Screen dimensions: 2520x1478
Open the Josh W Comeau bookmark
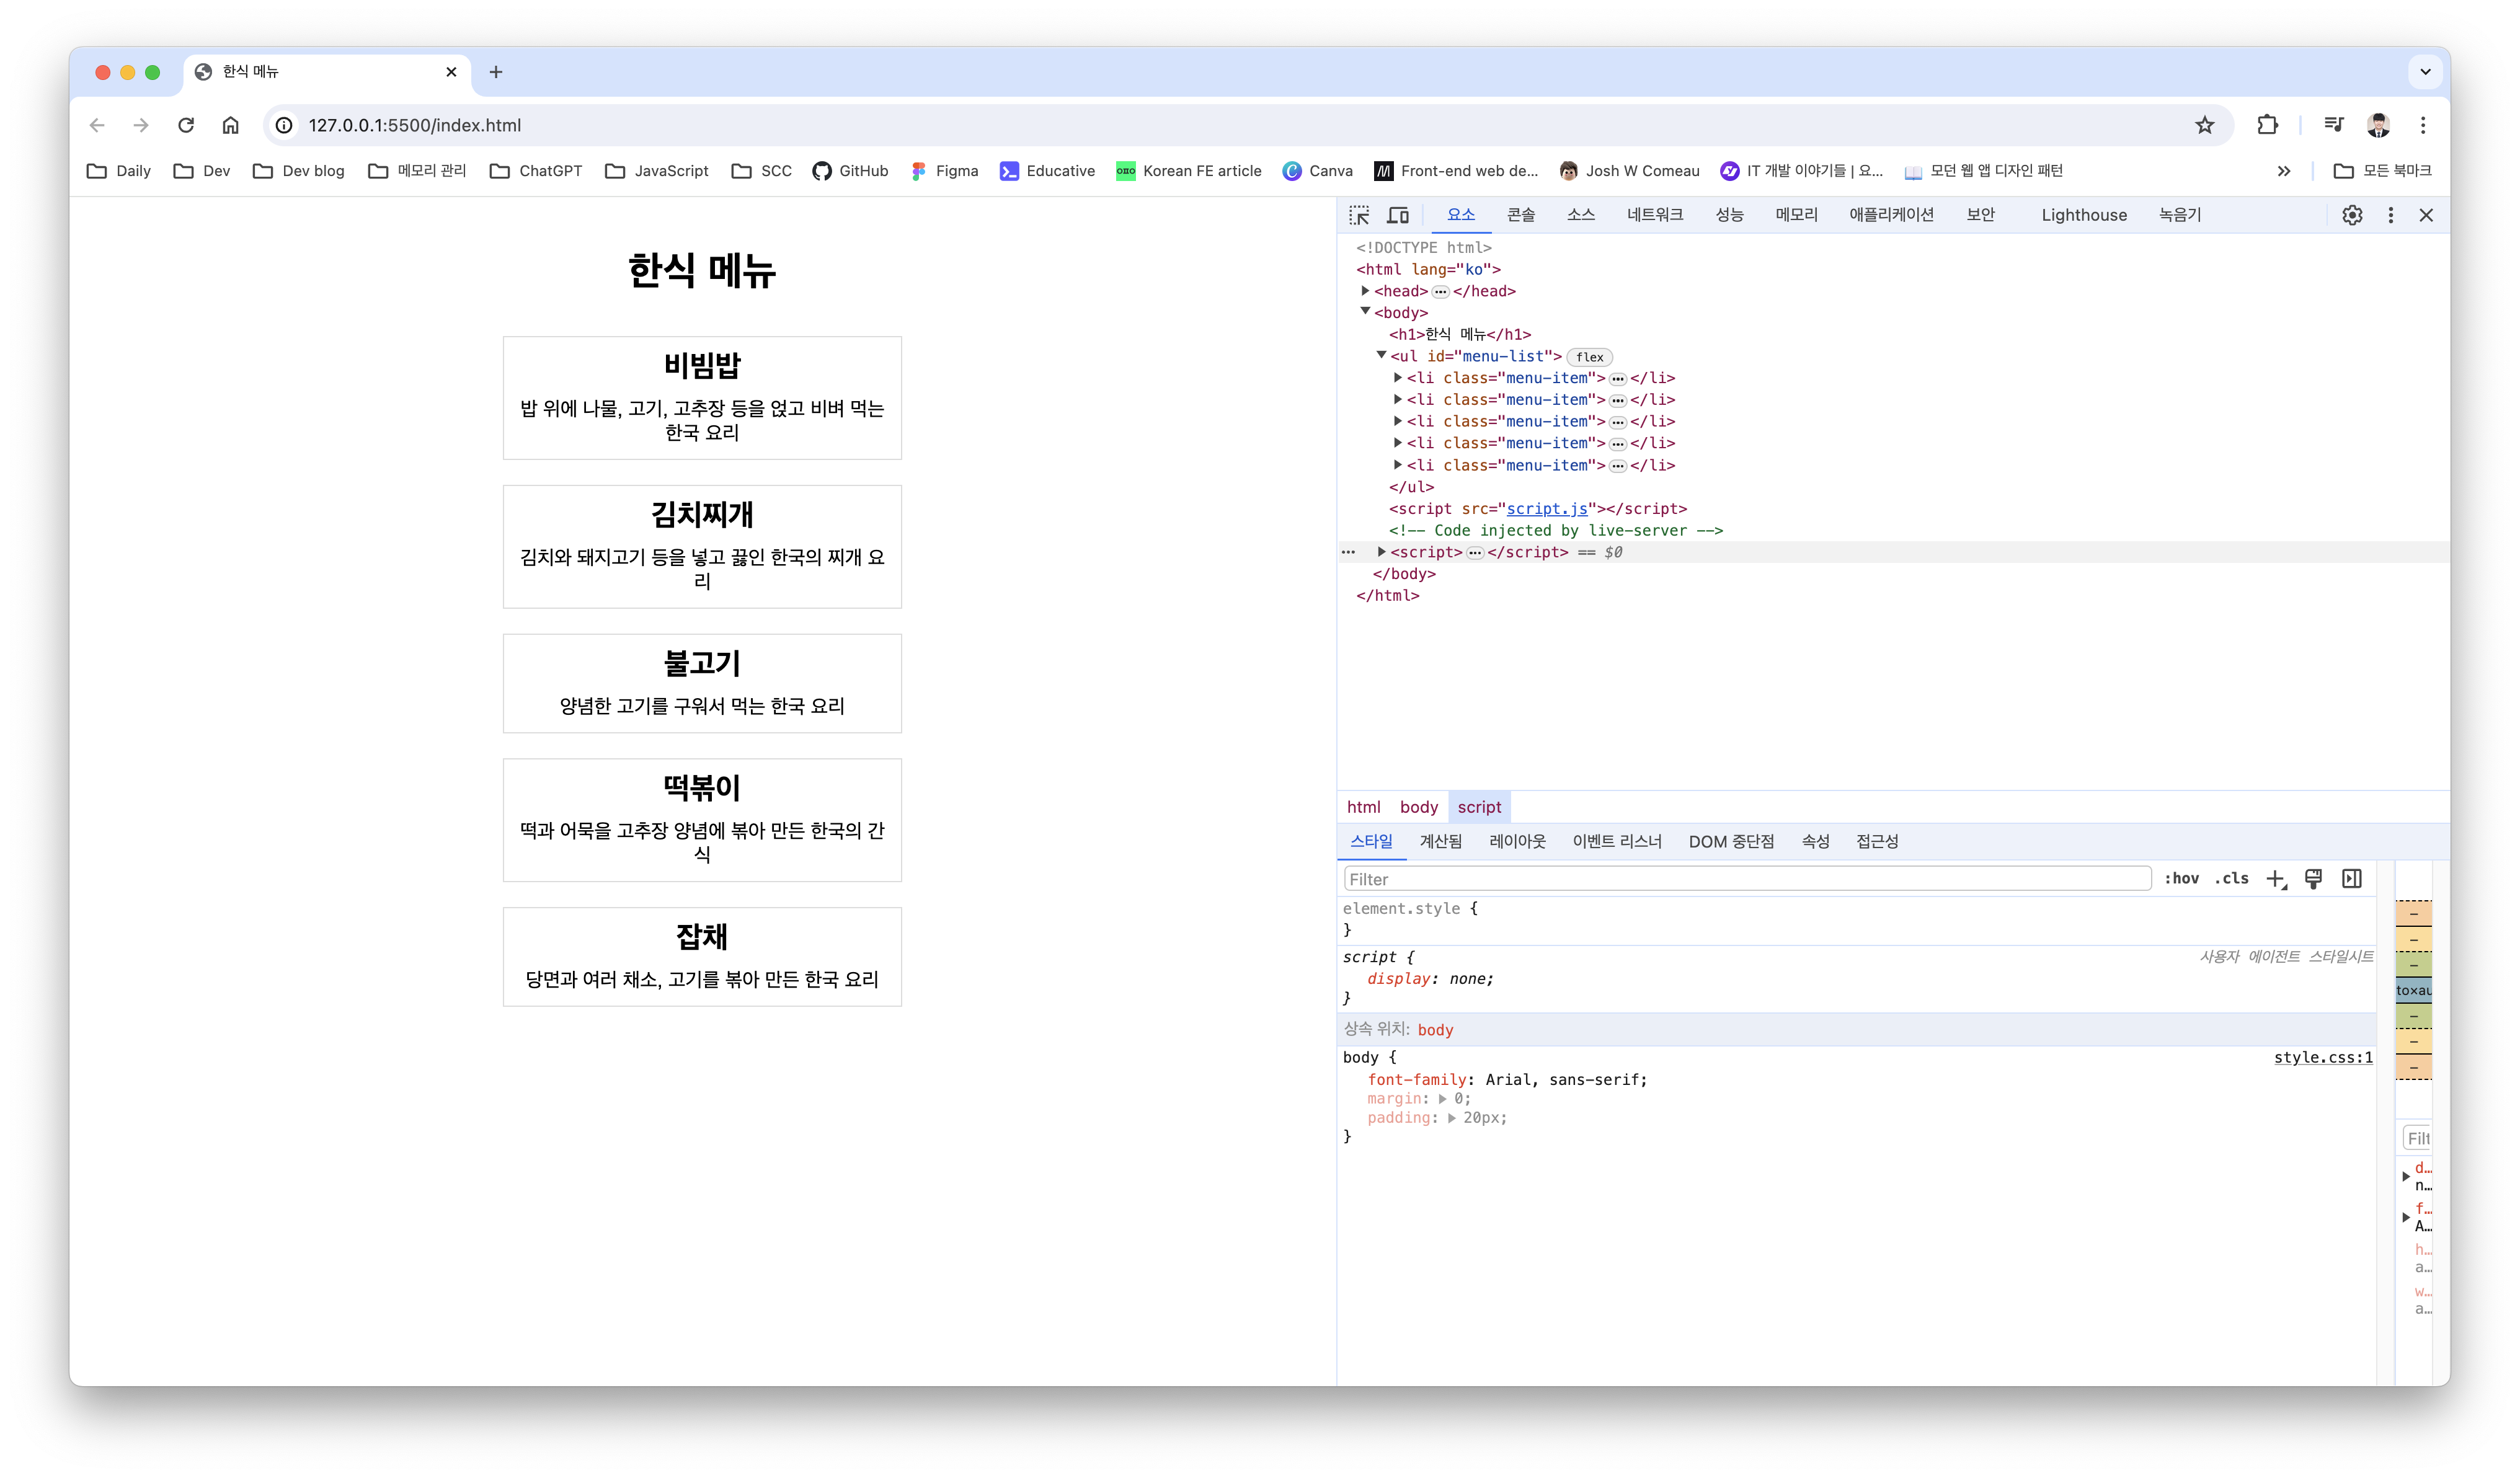click(1630, 171)
